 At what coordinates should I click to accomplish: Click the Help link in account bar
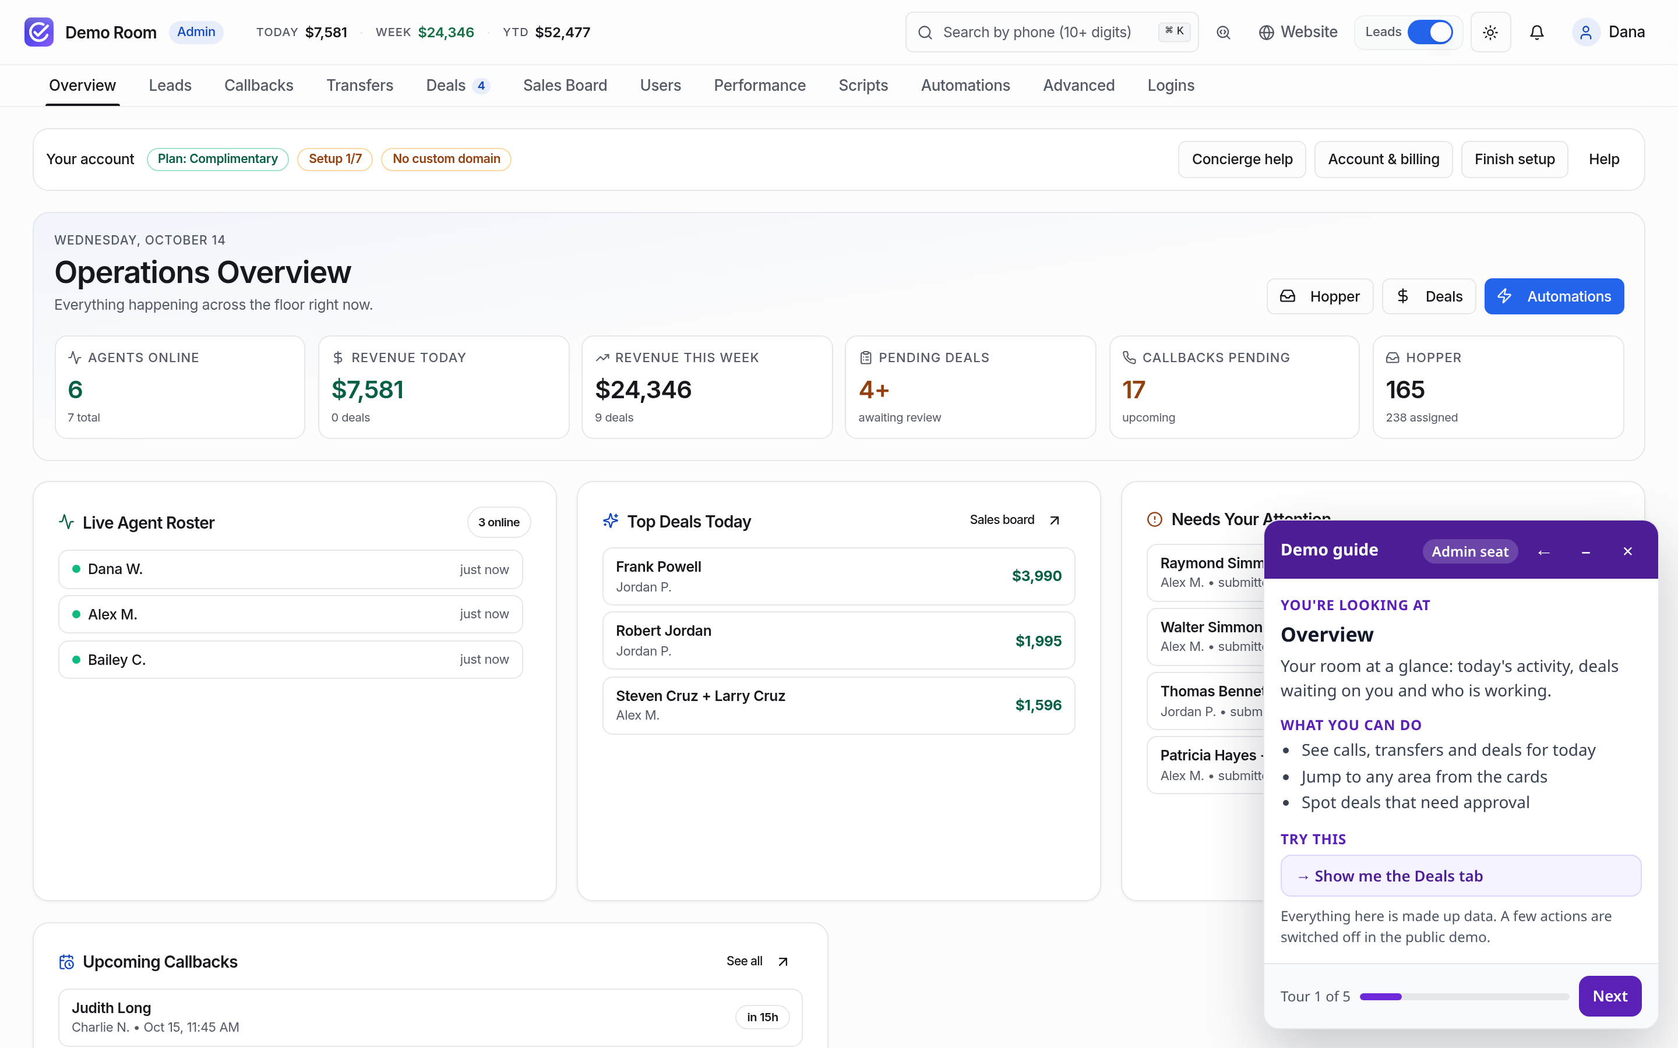(x=1604, y=160)
